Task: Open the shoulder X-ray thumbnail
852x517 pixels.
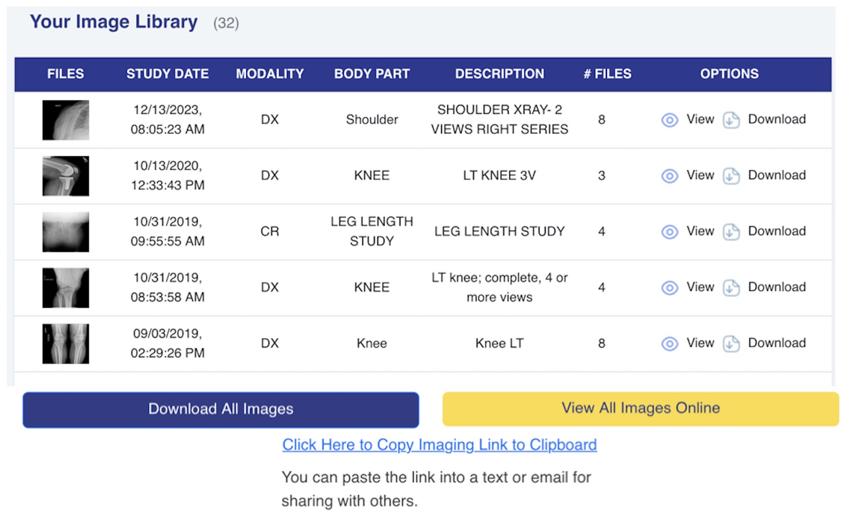Action: pyautogui.click(x=66, y=120)
